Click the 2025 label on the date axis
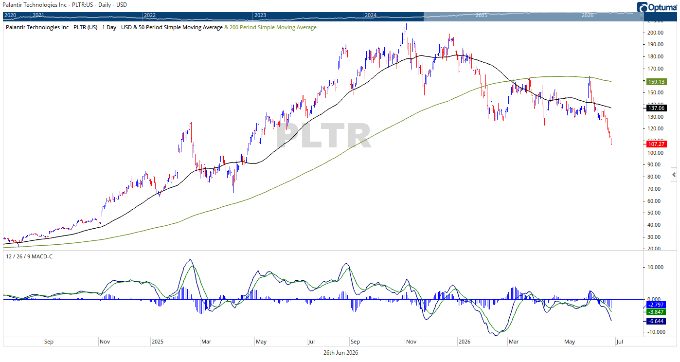 pos(157,342)
